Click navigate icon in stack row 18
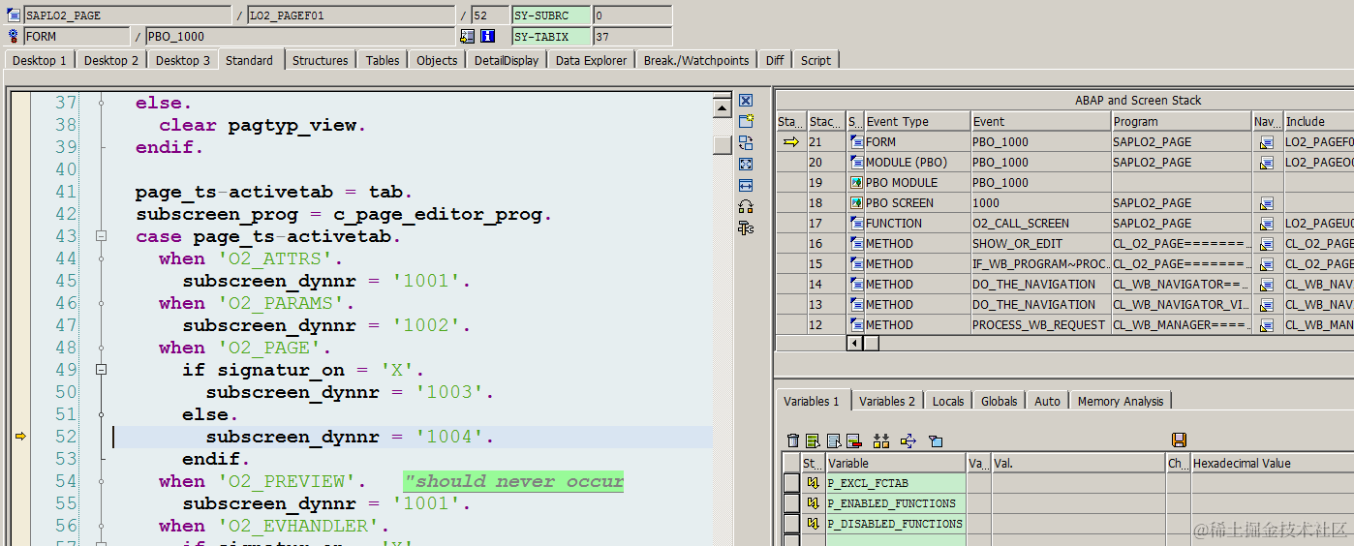The height and width of the screenshot is (546, 1354). [x=1266, y=203]
